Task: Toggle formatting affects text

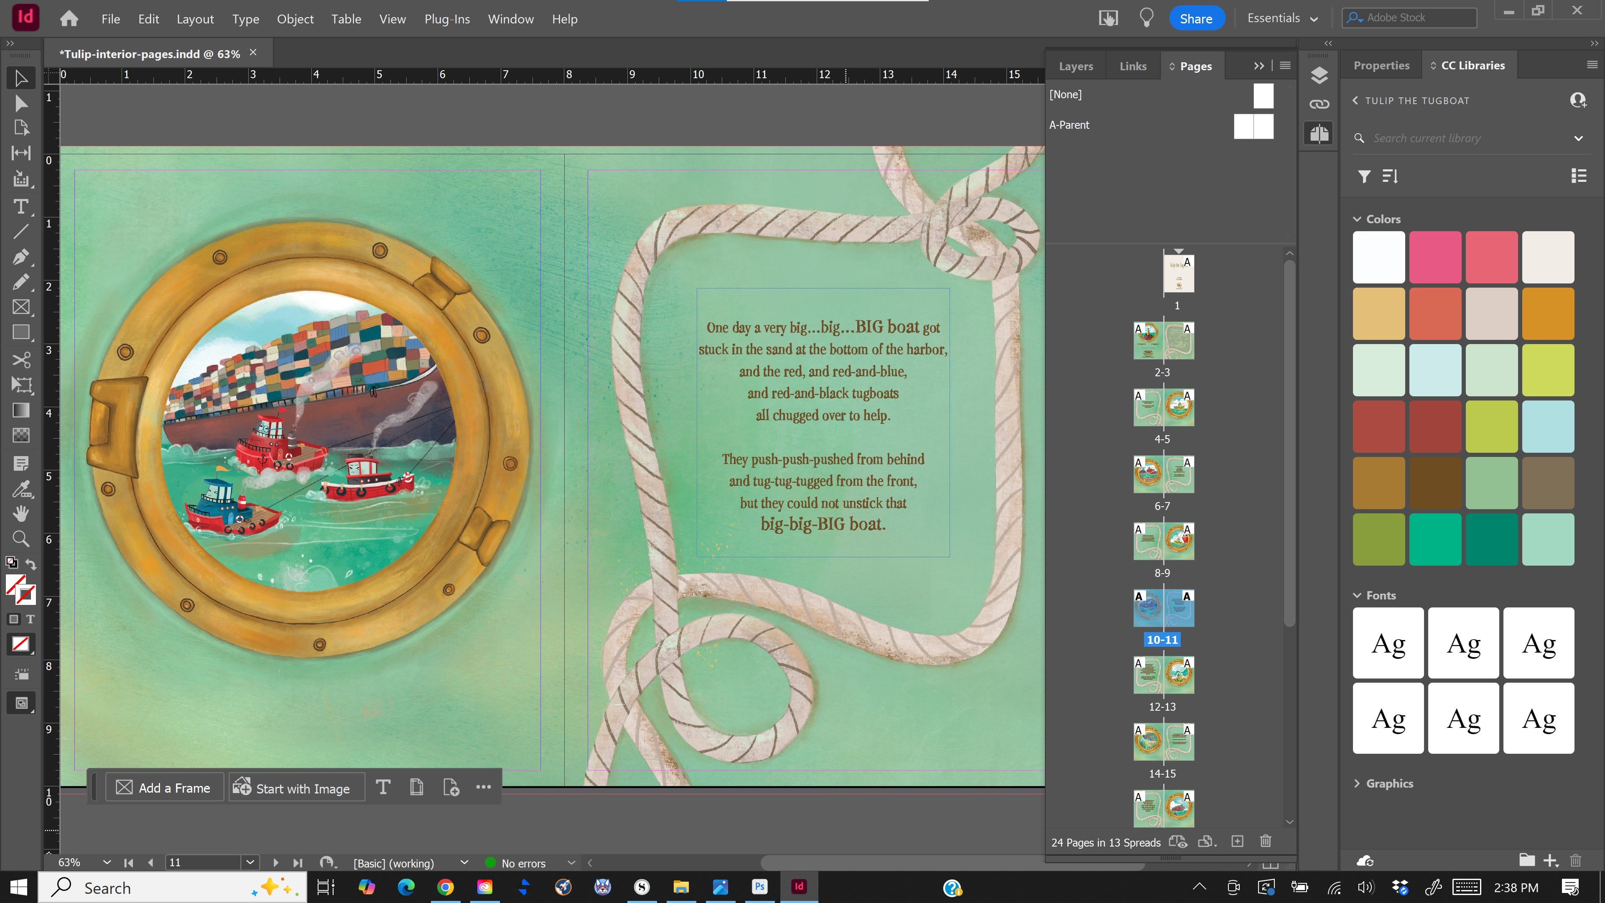Action: [x=31, y=619]
